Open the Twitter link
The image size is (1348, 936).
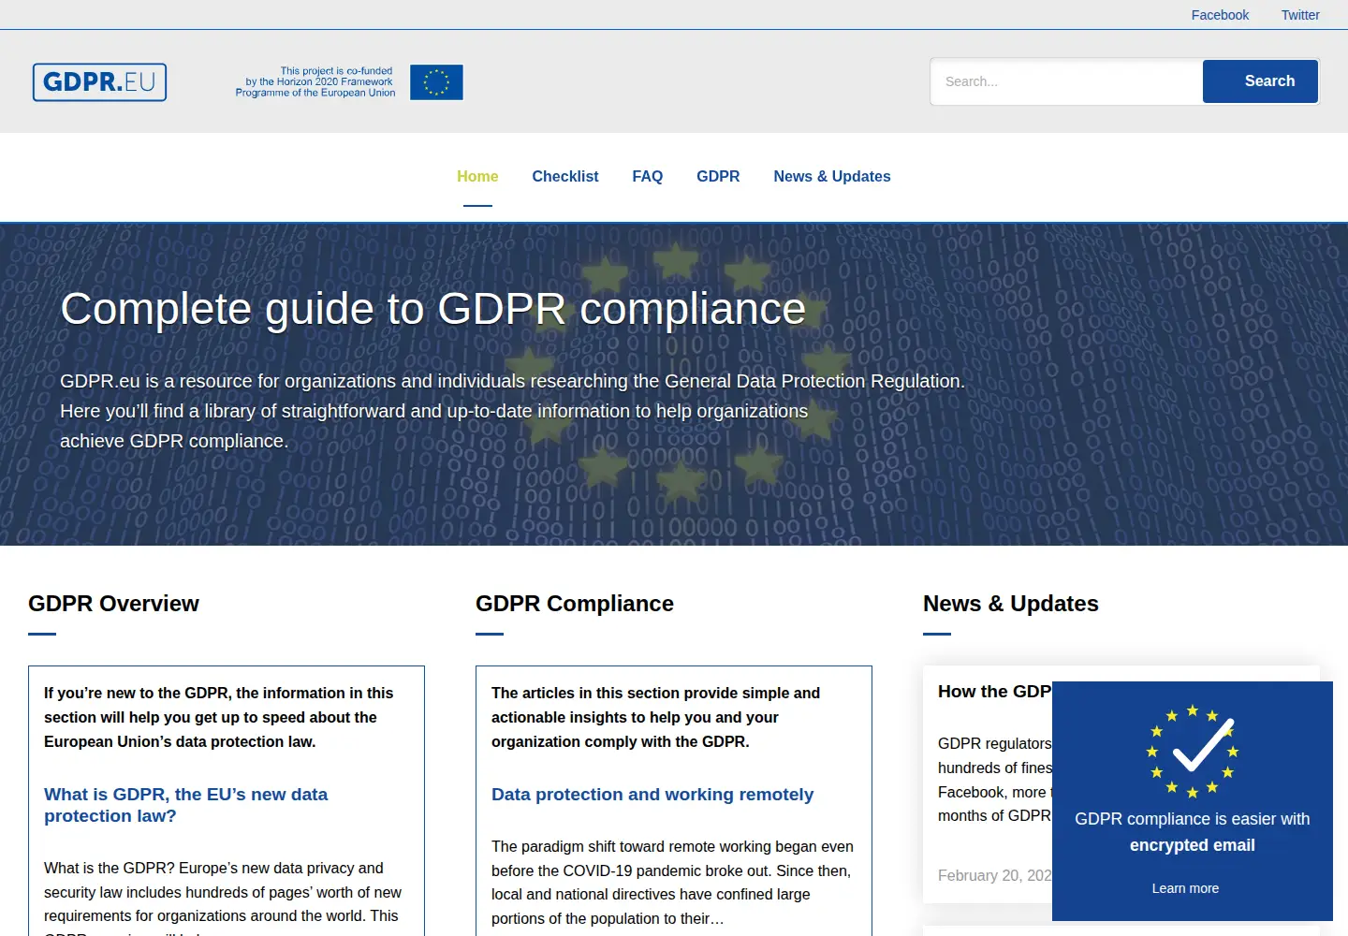[x=1300, y=15]
